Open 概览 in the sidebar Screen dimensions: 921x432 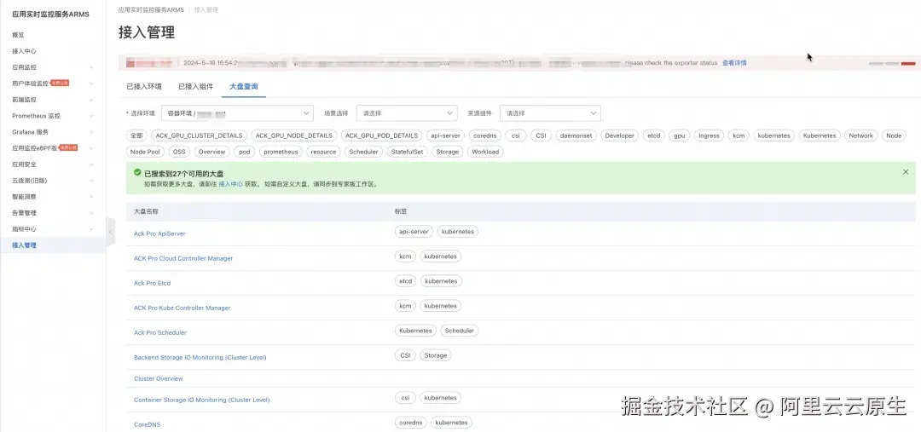point(18,35)
